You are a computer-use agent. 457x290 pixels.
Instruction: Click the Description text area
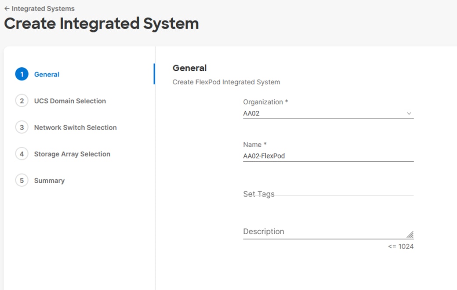328,232
